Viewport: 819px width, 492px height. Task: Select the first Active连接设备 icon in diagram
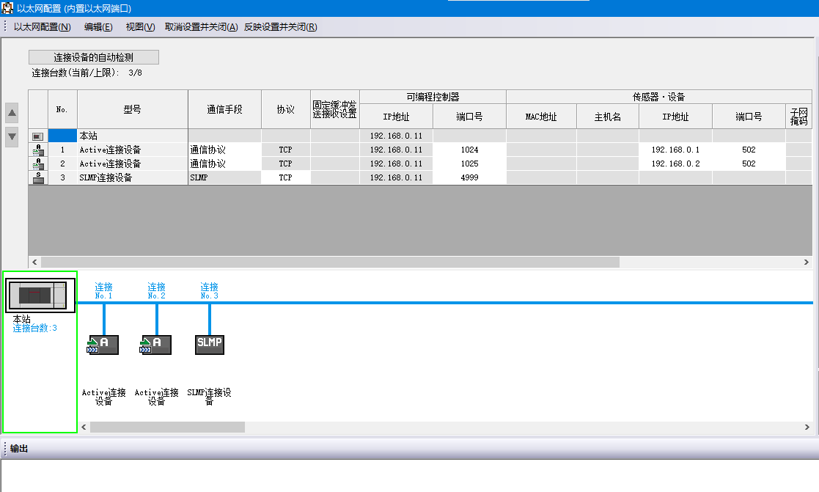[103, 345]
